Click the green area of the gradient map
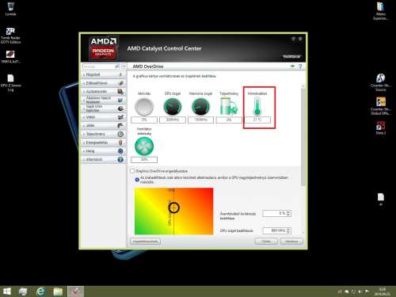Screen dimensions: 396x297 click(x=141, y=227)
